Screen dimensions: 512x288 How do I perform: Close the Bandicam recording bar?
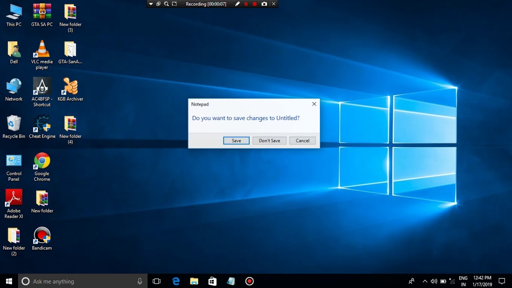point(274,4)
